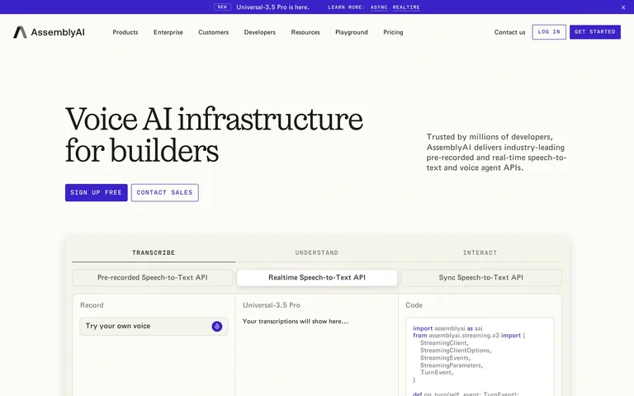Select Realtime Speech-to-Text API

(317, 277)
